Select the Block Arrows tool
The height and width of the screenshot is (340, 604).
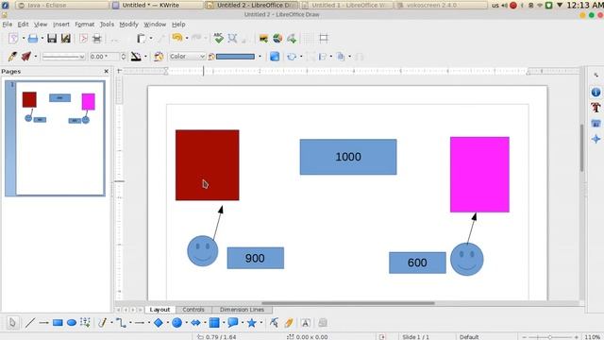tap(195, 323)
